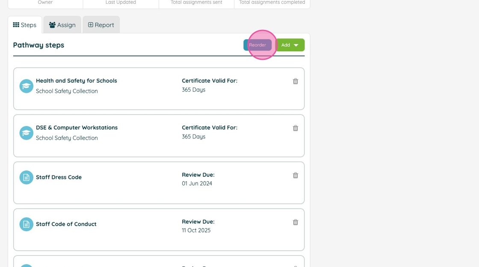The height and width of the screenshot is (267, 479).
Task: Click the Pathway steps heading
Action: (x=38, y=45)
